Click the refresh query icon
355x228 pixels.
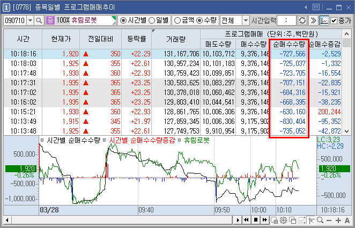pos(302,20)
